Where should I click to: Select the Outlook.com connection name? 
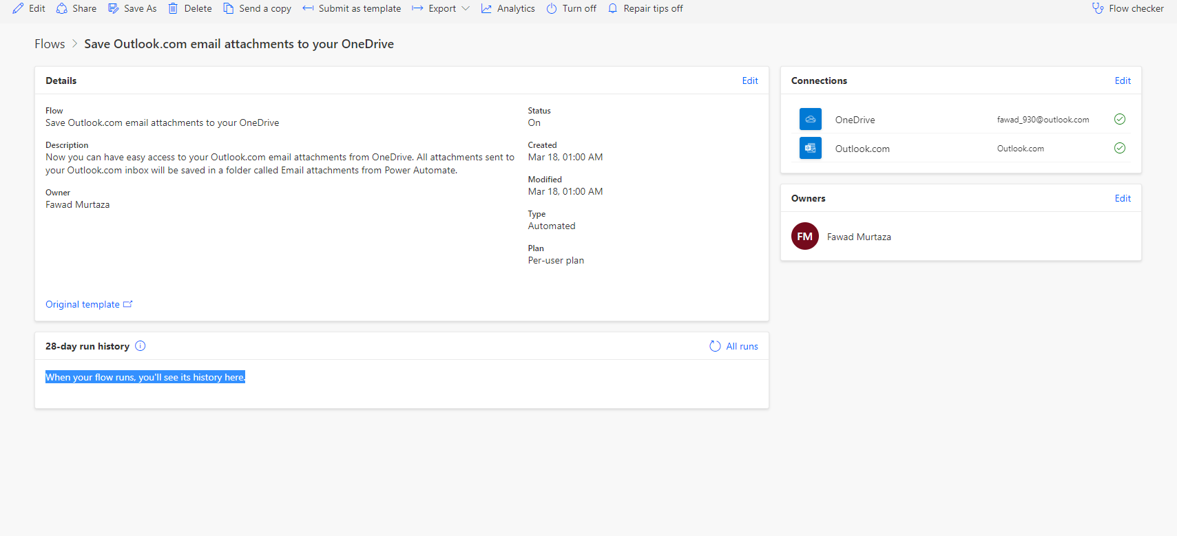(x=862, y=149)
